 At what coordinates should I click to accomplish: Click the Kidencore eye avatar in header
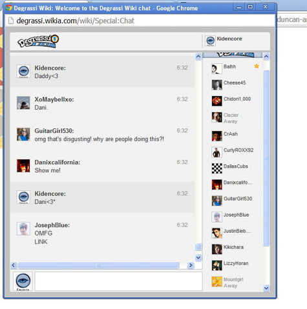click(210, 41)
